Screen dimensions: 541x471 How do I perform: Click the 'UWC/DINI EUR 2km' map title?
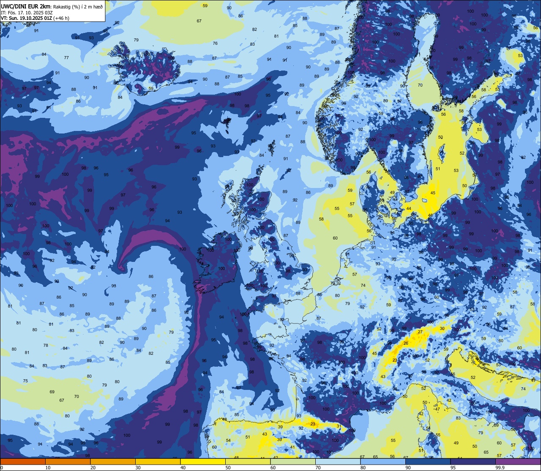click(26, 6)
